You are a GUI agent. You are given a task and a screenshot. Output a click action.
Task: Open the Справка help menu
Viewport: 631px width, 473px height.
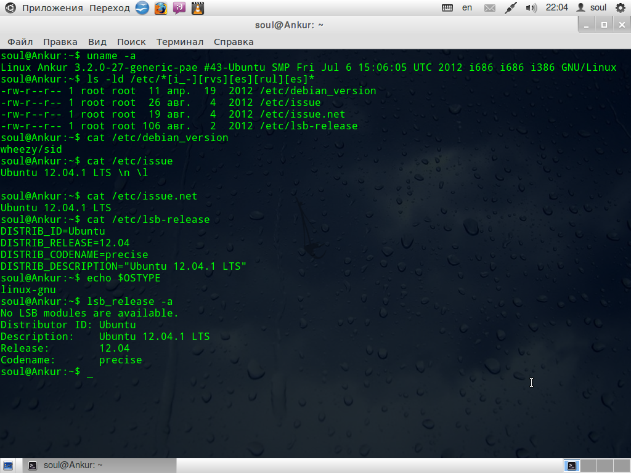tap(234, 42)
